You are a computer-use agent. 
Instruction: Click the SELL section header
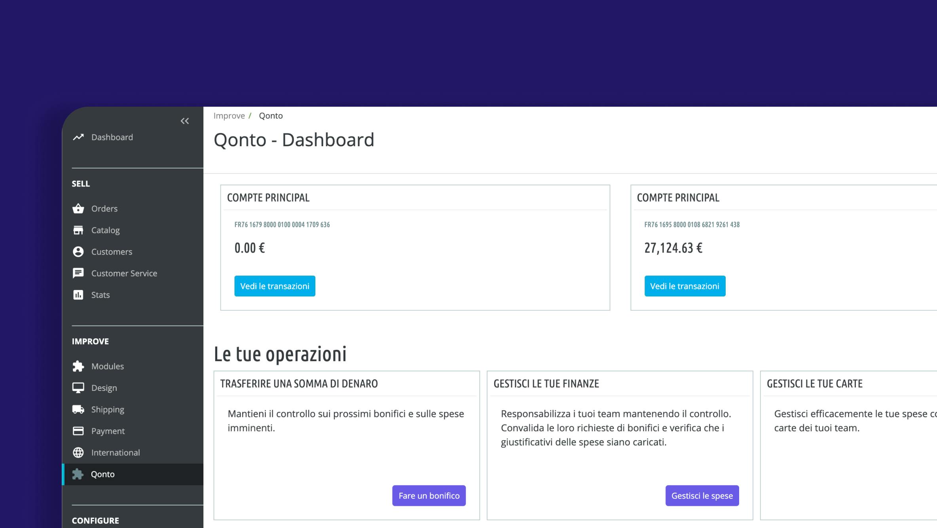(81, 184)
